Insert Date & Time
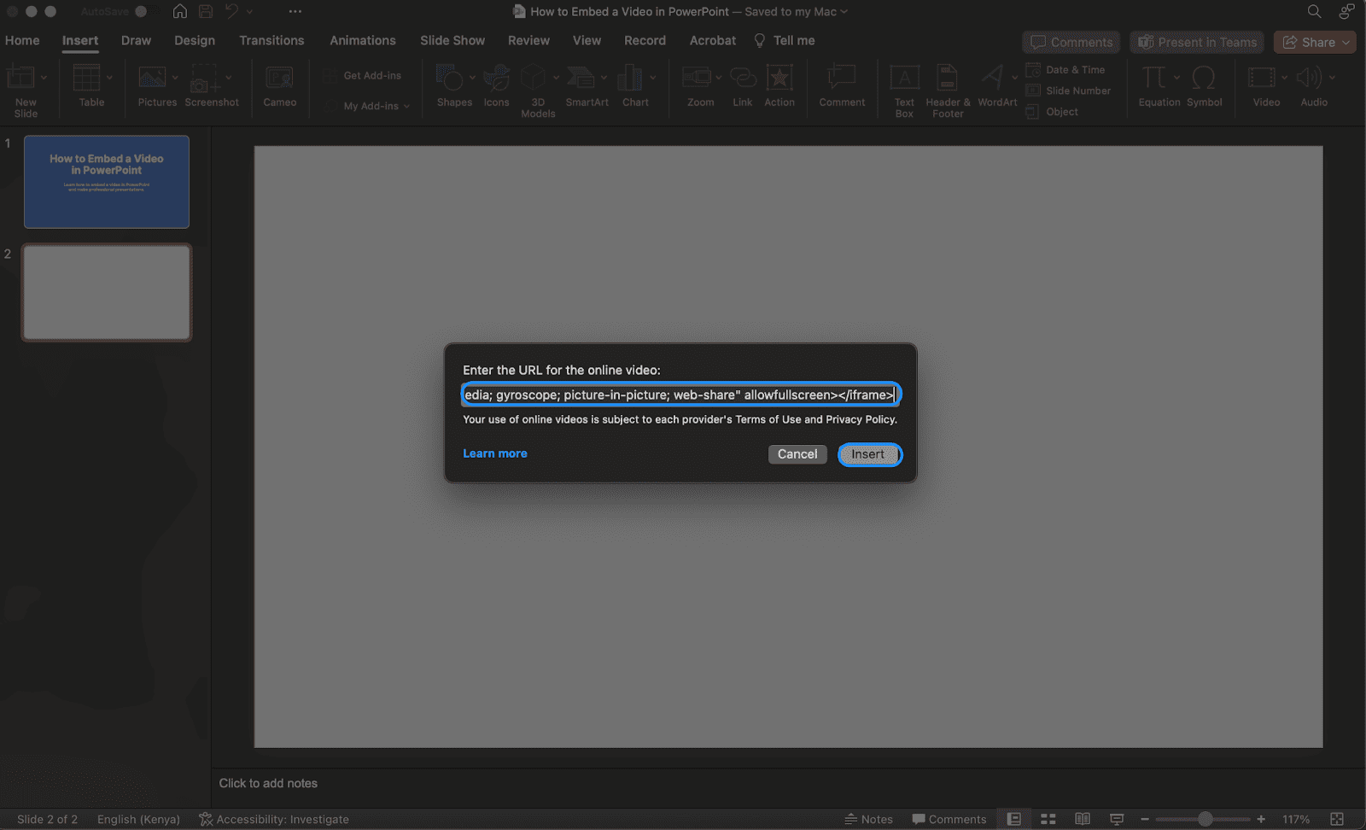Viewport: 1366px width, 830px height. (x=1065, y=70)
